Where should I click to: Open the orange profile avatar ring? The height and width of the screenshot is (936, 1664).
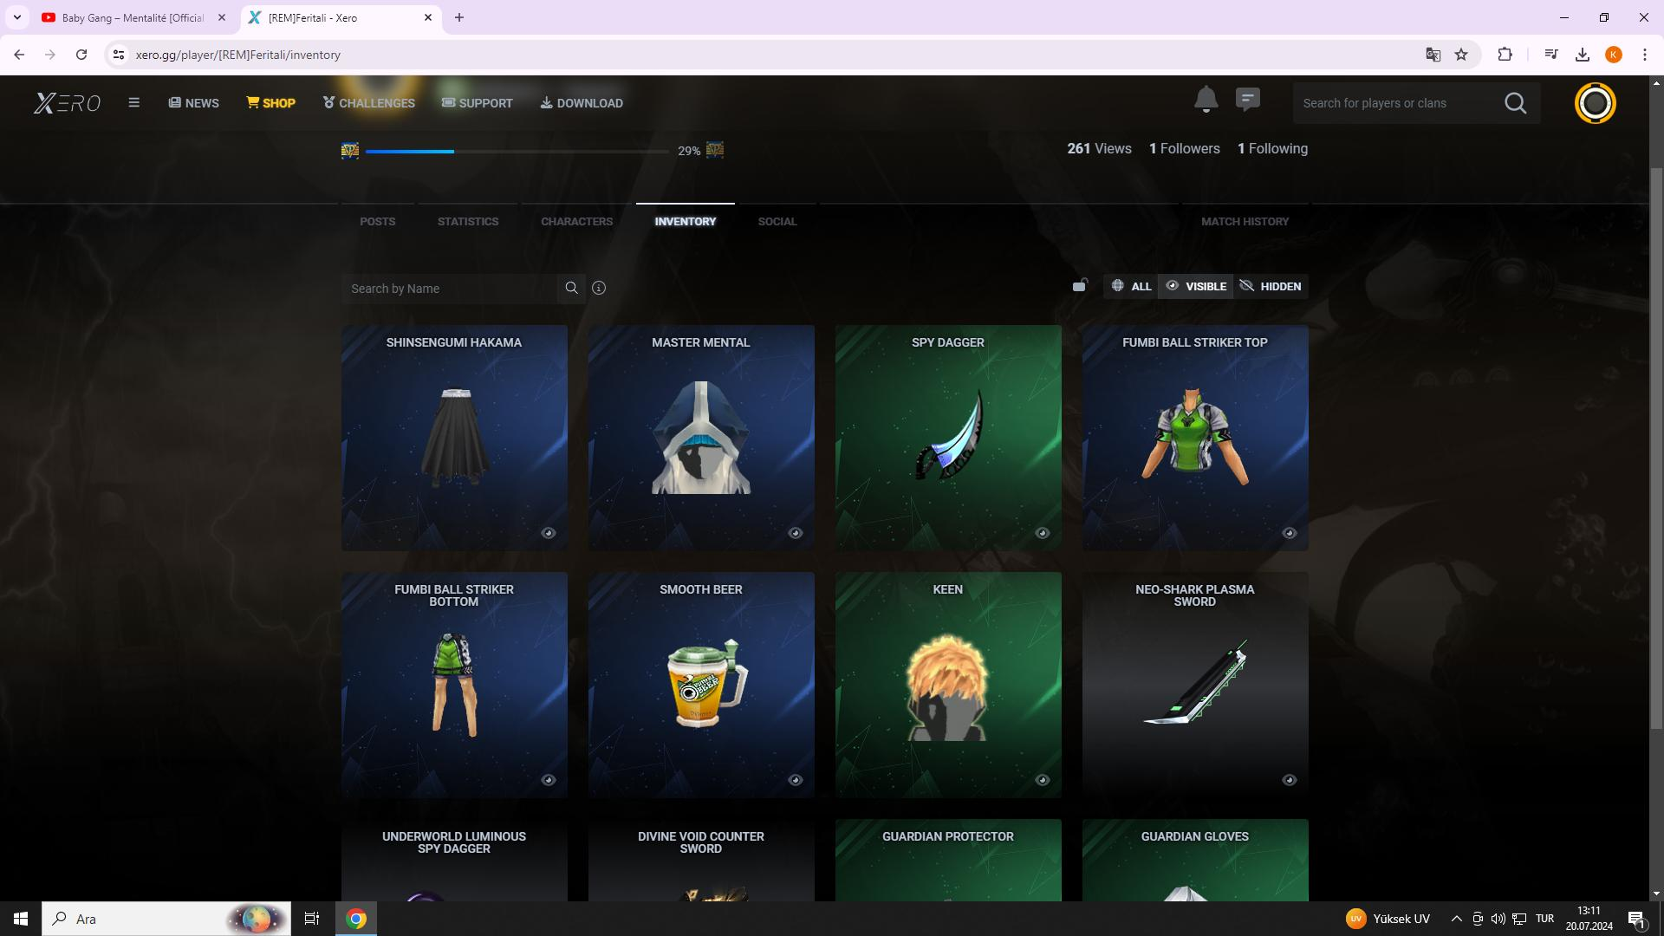tap(1595, 103)
